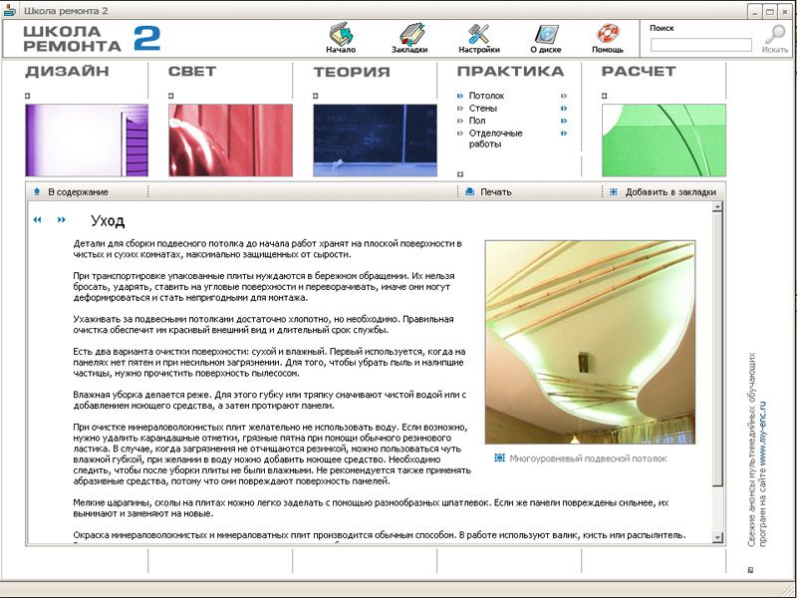This screenshot has width=797, height=598.
Task: Select the ПРАКТИКА section heading
Action: tap(510, 72)
